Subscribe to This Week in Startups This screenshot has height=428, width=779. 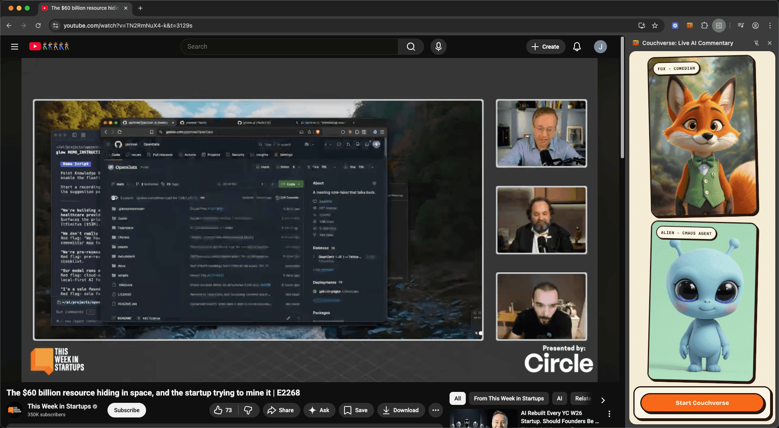126,410
